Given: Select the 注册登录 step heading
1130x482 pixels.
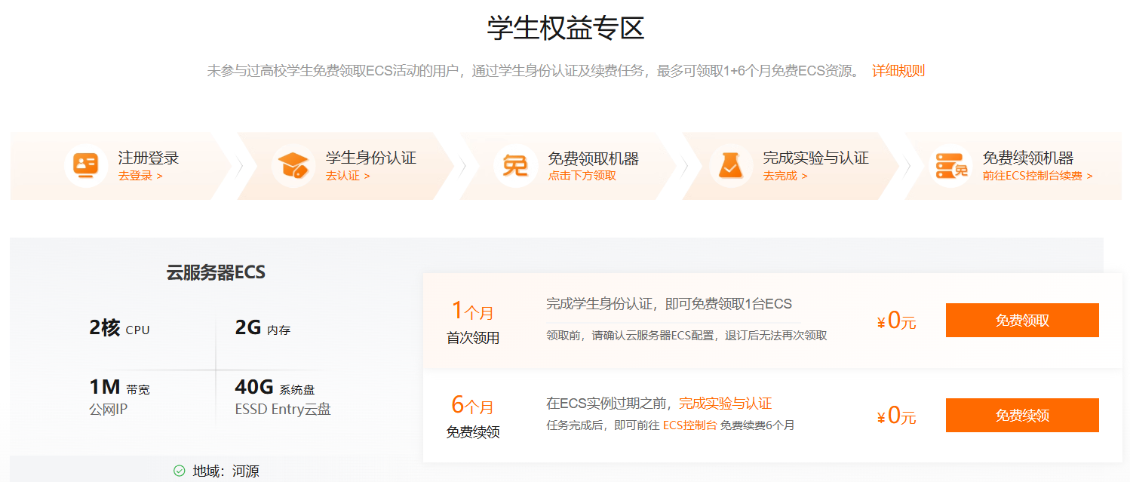Looking at the screenshot, I should (149, 158).
